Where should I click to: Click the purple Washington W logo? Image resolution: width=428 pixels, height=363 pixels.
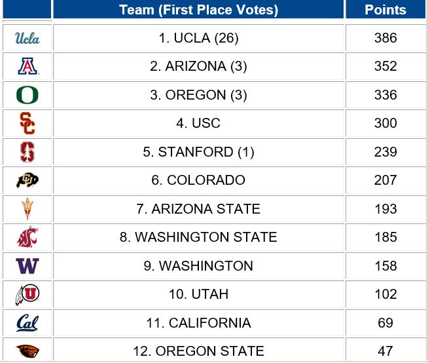point(27,265)
